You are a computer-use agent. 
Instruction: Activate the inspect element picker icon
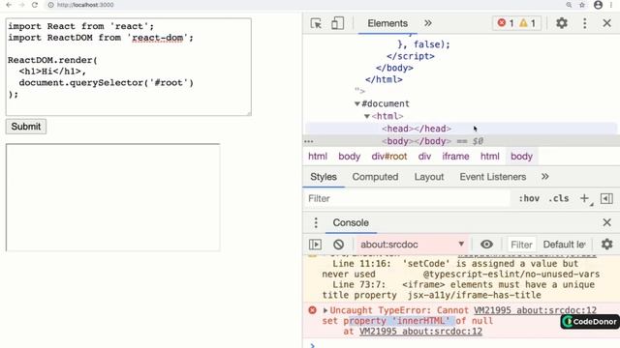[x=316, y=23]
